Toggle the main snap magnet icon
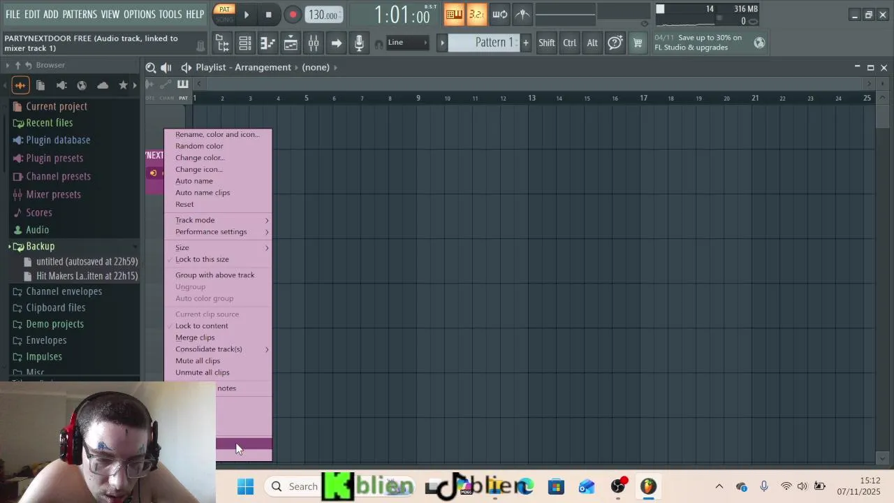894x503 pixels. coord(379,44)
